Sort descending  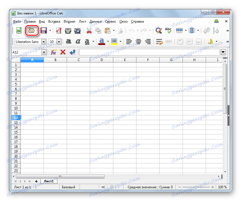tap(216, 31)
